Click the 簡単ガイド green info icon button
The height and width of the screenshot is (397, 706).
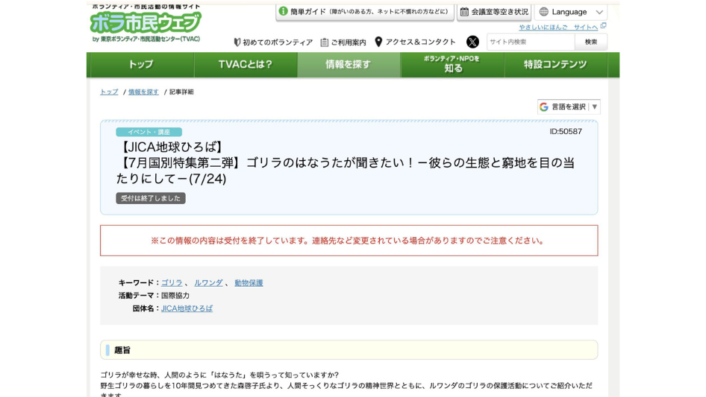tap(284, 11)
